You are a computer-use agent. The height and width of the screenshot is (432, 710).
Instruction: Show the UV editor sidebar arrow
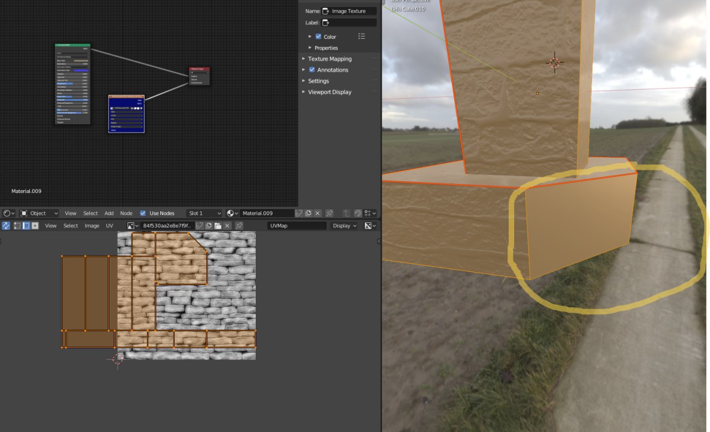pos(379,241)
